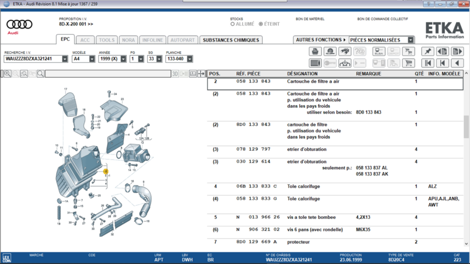Click part number 078 129 797 row
Viewport: 470px width, 264px height.
tap(253, 149)
